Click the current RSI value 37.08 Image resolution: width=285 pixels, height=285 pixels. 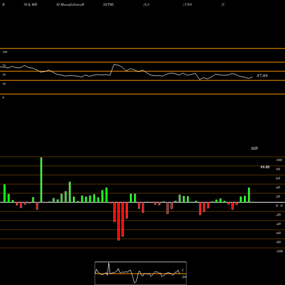(x=262, y=76)
